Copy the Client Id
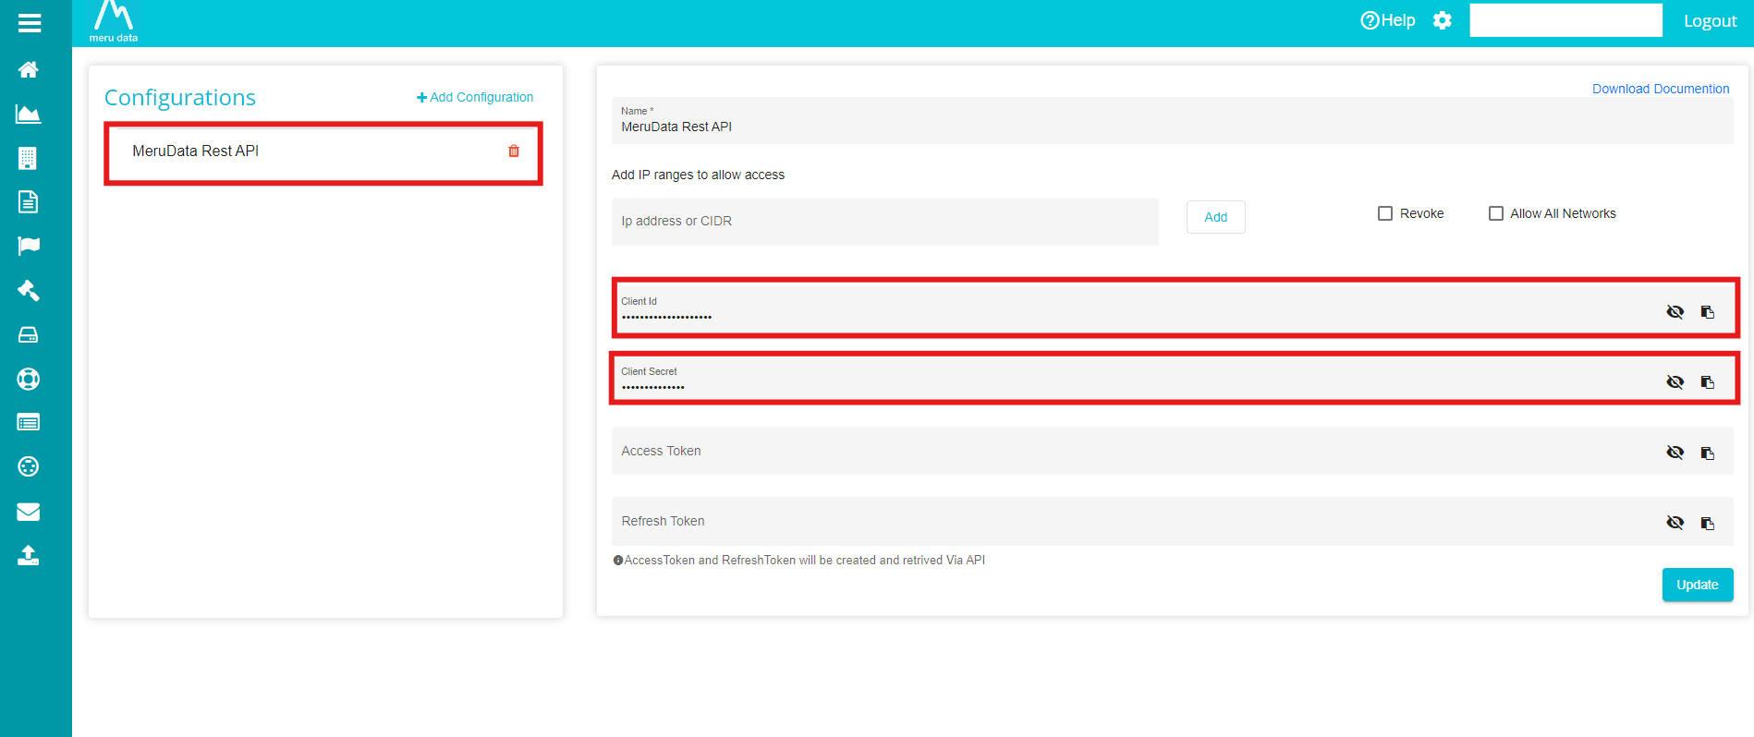The height and width of the screenshot is (737, 1754). [1708, 312]
